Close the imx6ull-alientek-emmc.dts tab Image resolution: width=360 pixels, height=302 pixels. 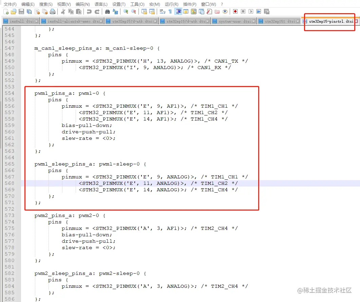[x=101, y=21]
